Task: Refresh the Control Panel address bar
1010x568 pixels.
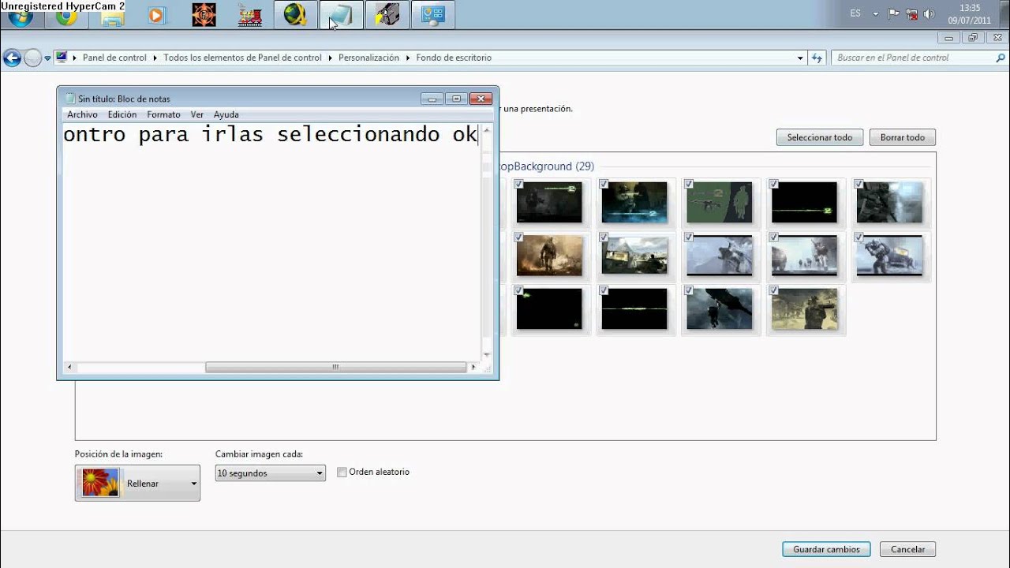Action: pos(817,58)
